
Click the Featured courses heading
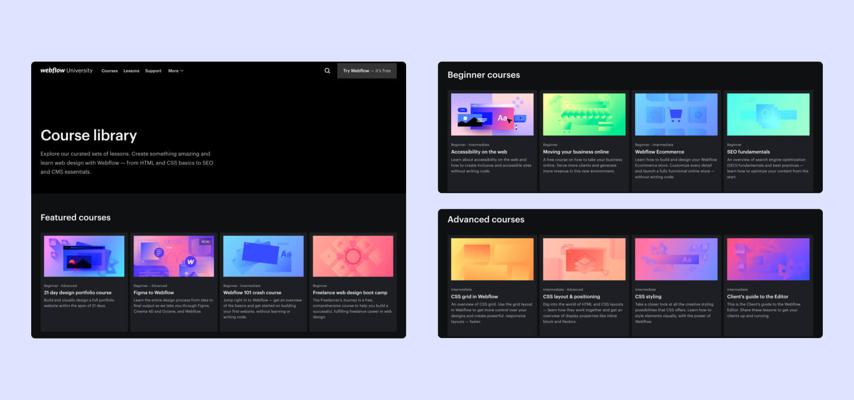pyautogui.click(x=76, y=218)
